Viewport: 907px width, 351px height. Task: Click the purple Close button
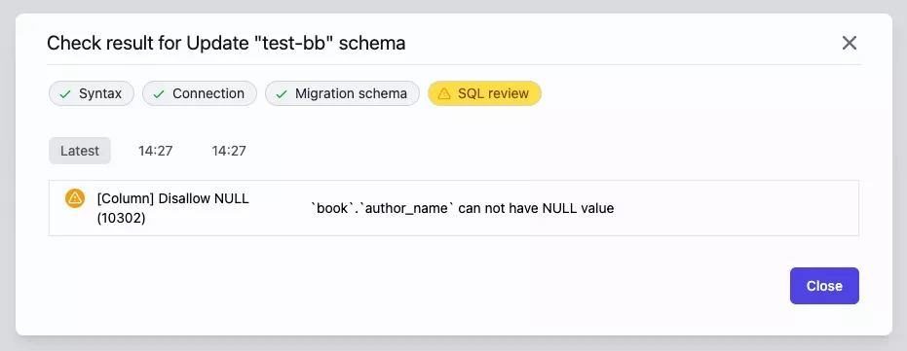coord(824,286)
